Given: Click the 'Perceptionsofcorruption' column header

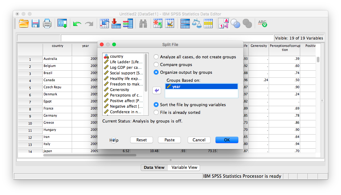Looking at the screenshot, I should pos(285,49).
